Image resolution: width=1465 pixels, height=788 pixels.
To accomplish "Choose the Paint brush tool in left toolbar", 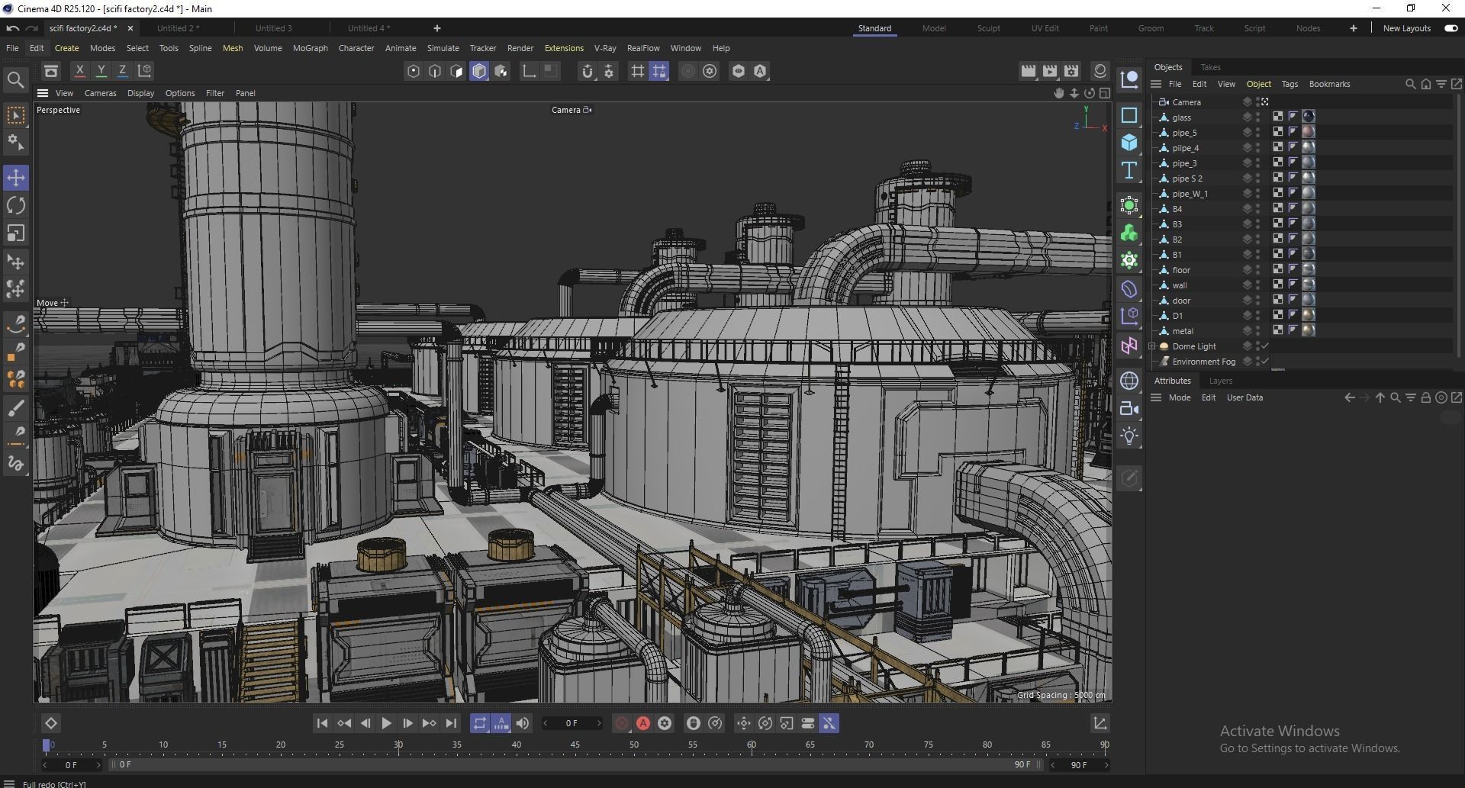I will 16,408.
